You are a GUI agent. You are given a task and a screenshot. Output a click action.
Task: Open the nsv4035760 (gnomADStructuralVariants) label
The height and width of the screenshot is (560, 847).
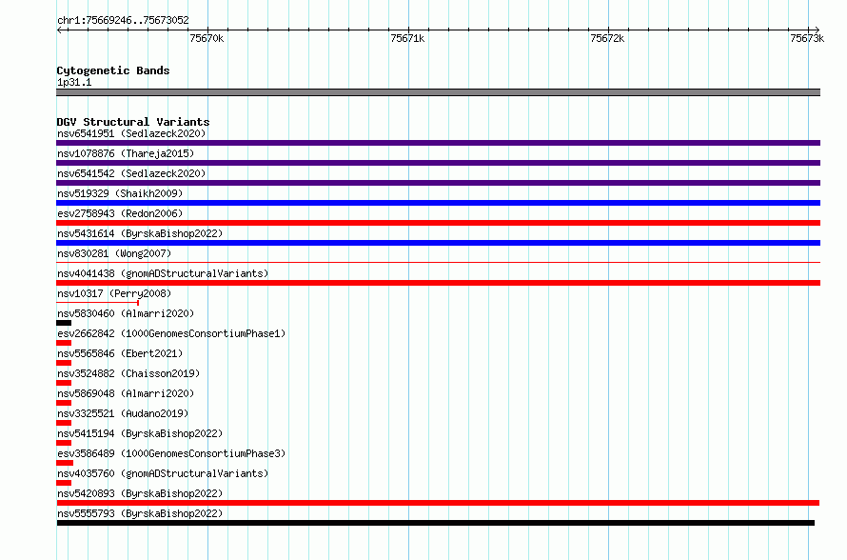[163, 473]
